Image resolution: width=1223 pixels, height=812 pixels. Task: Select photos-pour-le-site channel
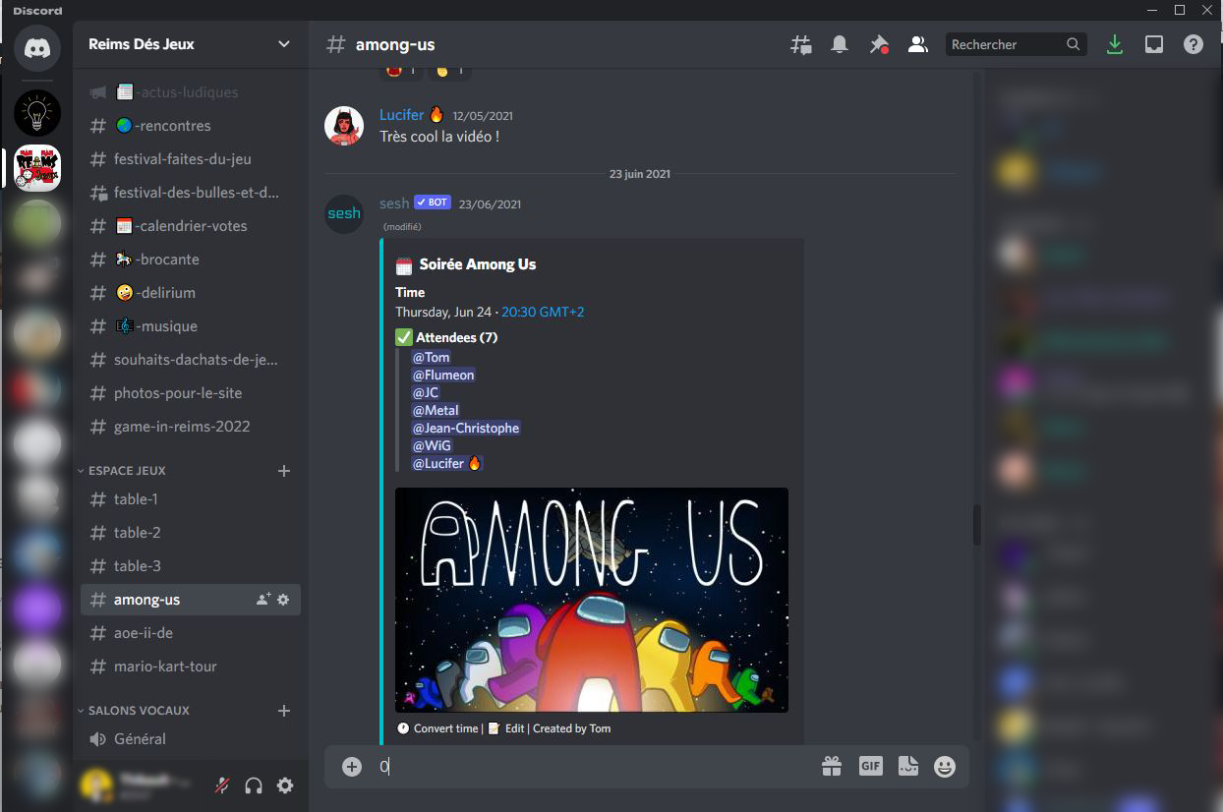191,393
